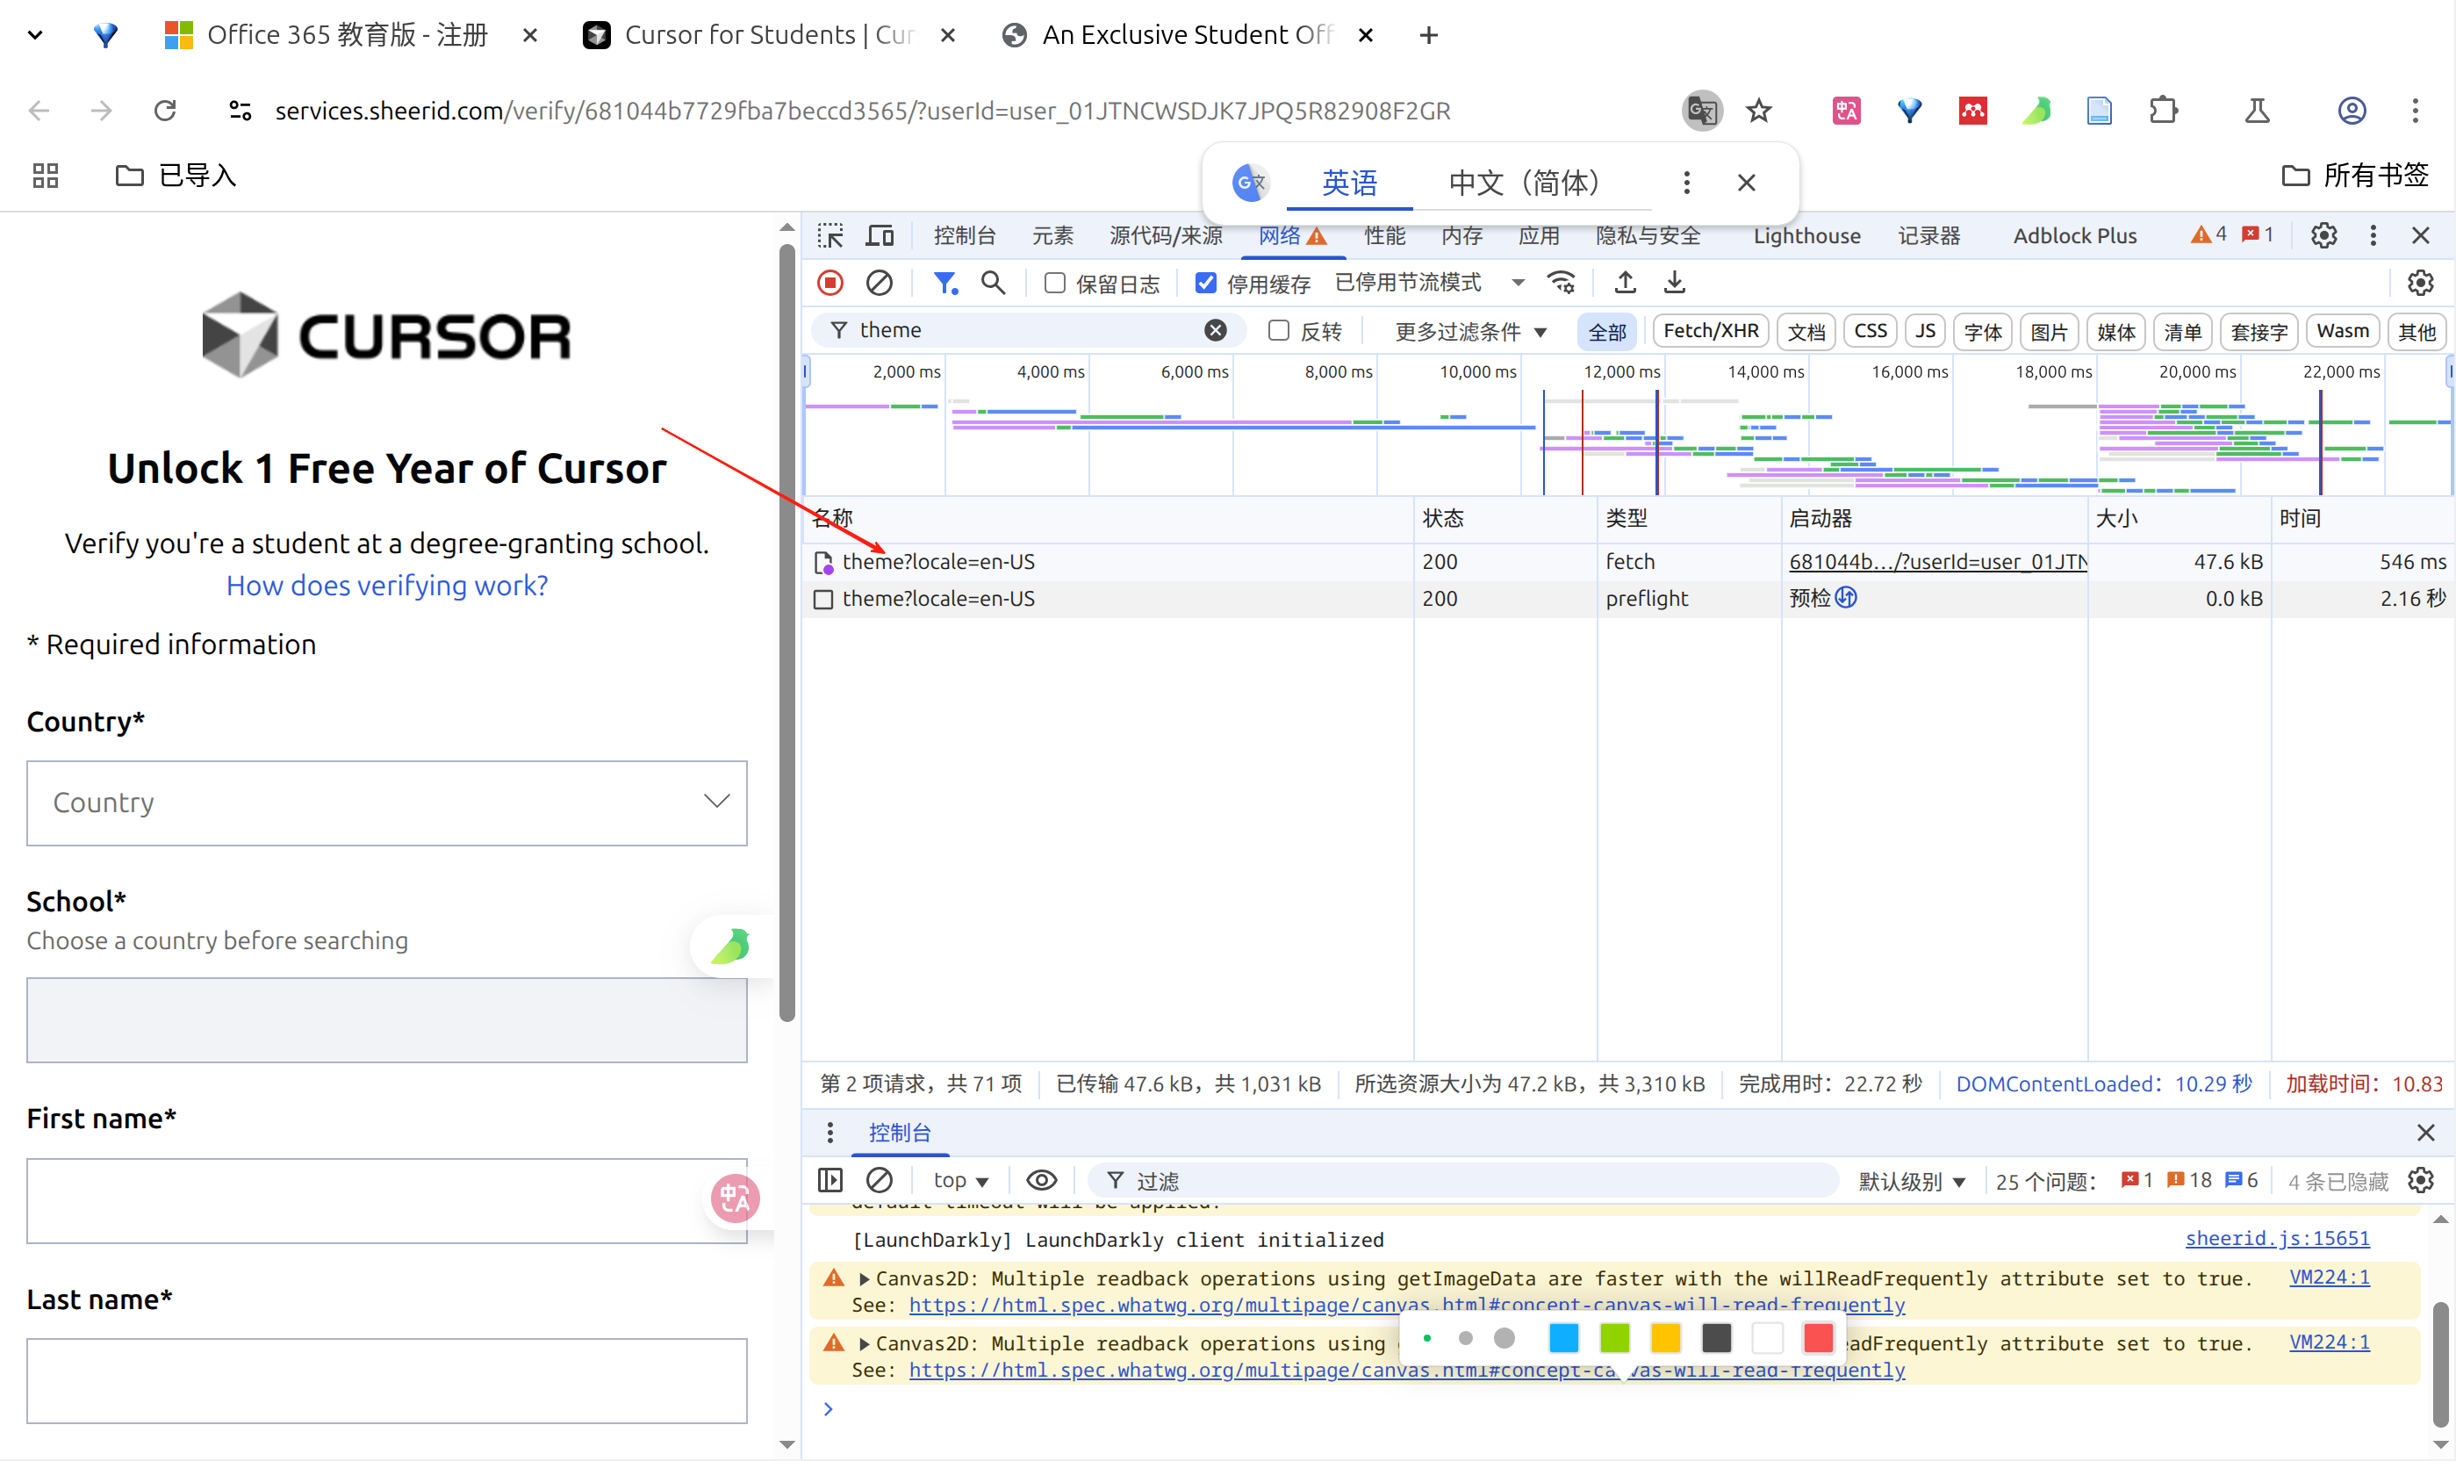Open the fetch initiator 681044b link
This screenshot has width=2456, height=1461.
point(1936,561)
